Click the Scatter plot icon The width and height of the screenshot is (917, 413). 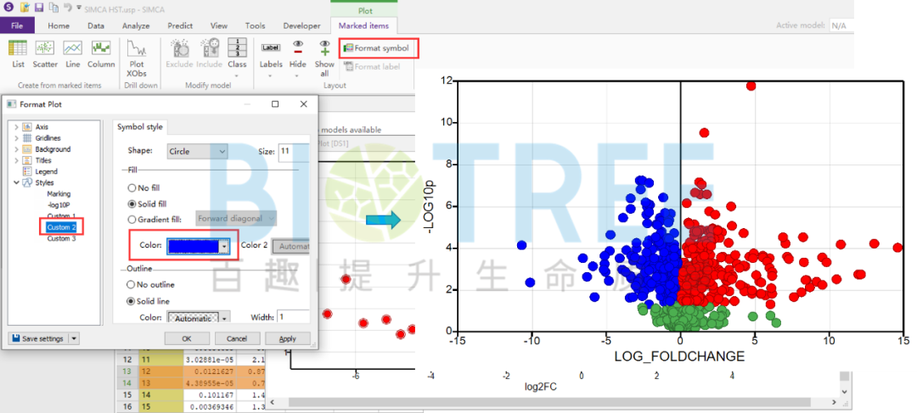point(45,53)
